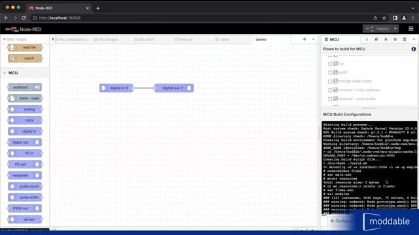The image size is (419, 235).
Task: Select the I²C in palette node
Action: [25, 153]
